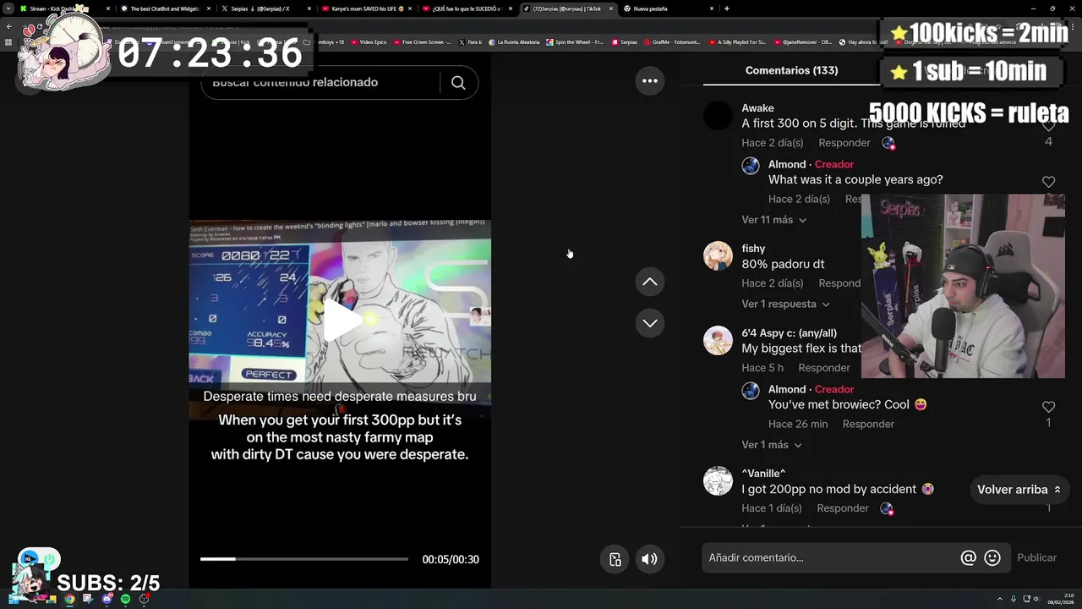Expand 'Ver 1 más' replies
1082x609 pixels.
pyautogui.click(x=772, y=445)
